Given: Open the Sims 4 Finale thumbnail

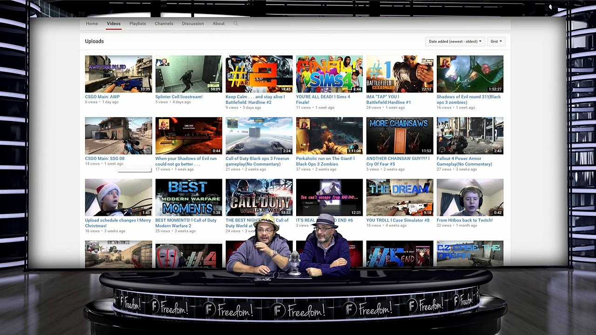Looking at the screenshot, I should 329,74.
